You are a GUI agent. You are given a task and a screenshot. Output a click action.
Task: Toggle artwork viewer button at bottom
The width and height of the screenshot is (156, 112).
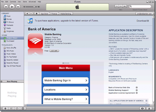(x=23, y=109)
